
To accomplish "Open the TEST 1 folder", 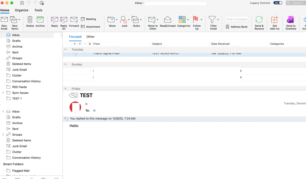I will [17, 98].
